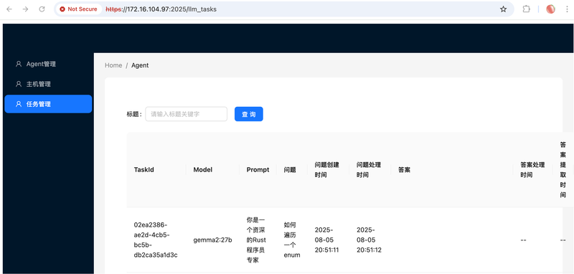Bookmark this page with the star icon
The width and height of the screenshot is (574, 274).
(504, 9)
